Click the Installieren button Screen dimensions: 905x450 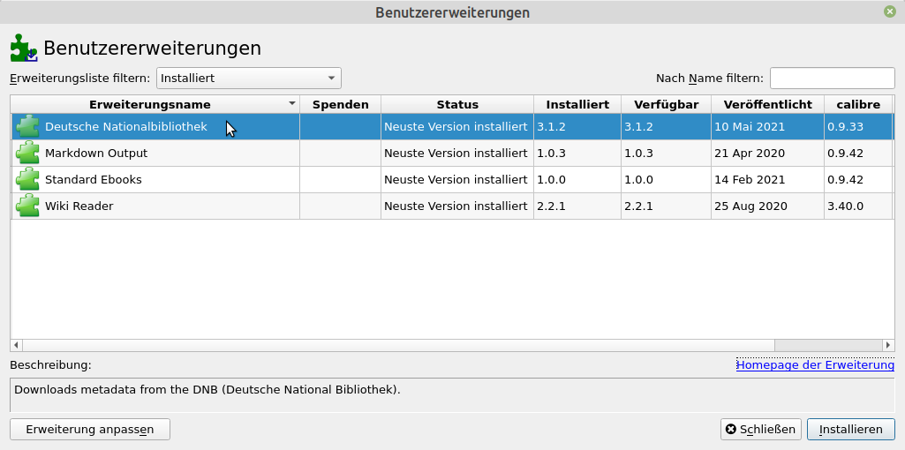point(851,430)
